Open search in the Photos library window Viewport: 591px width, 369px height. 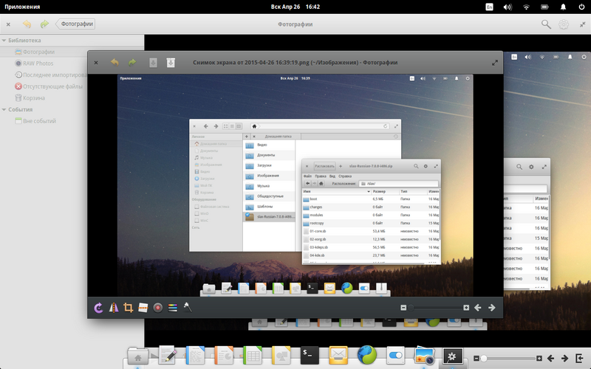pos(546,24)
